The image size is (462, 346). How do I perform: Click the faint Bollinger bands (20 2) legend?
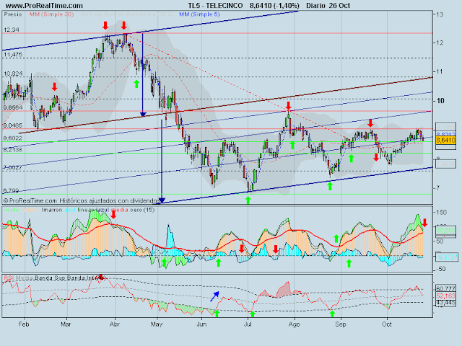(x=126, y=14)
